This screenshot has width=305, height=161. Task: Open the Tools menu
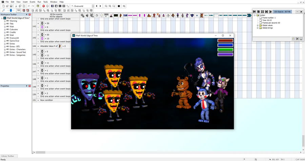pyautogui.click(x=45, y=2)
